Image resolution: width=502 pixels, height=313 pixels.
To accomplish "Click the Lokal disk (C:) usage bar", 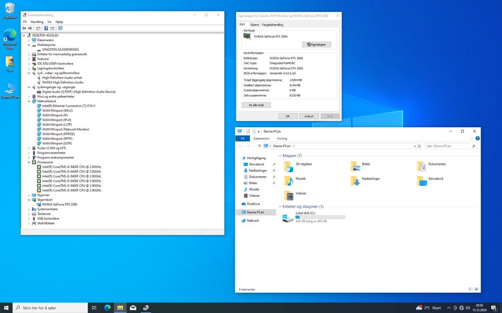I will pos(320,217).
